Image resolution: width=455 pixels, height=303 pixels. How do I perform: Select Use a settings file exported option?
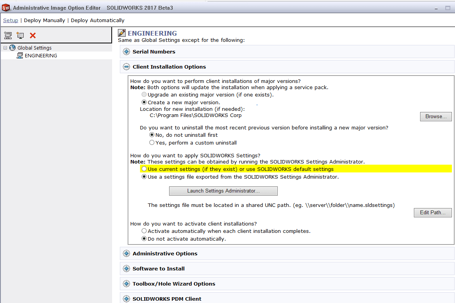[x=144, y=177]
